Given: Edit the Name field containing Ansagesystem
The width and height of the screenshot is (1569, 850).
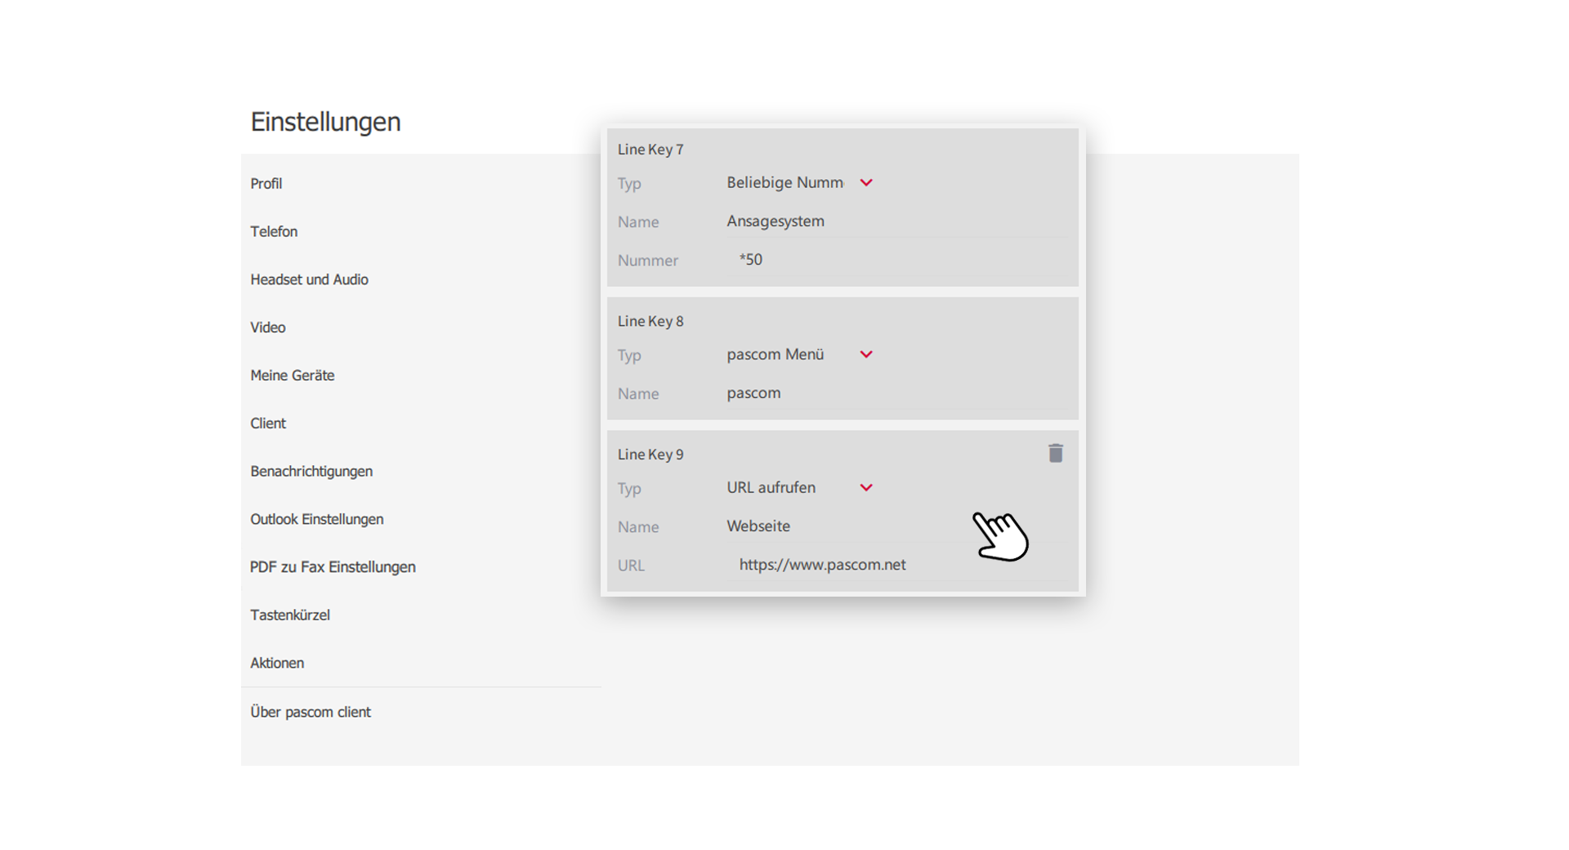Looking at the screenshot, I should 896,221.
